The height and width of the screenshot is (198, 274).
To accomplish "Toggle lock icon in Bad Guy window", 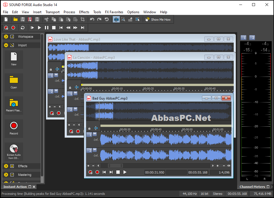I will [x=89, y=128].
